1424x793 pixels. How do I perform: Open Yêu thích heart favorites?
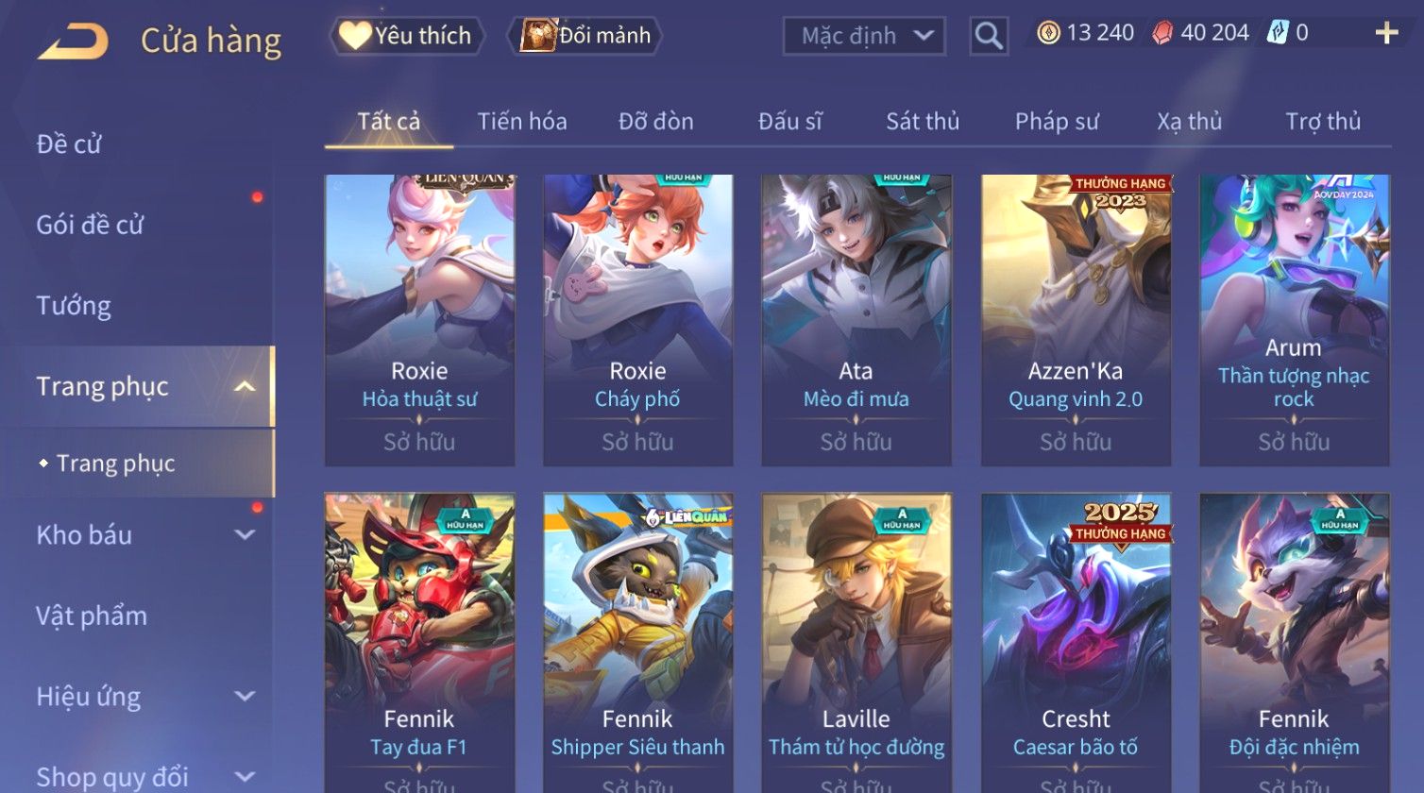click(406, 36)
